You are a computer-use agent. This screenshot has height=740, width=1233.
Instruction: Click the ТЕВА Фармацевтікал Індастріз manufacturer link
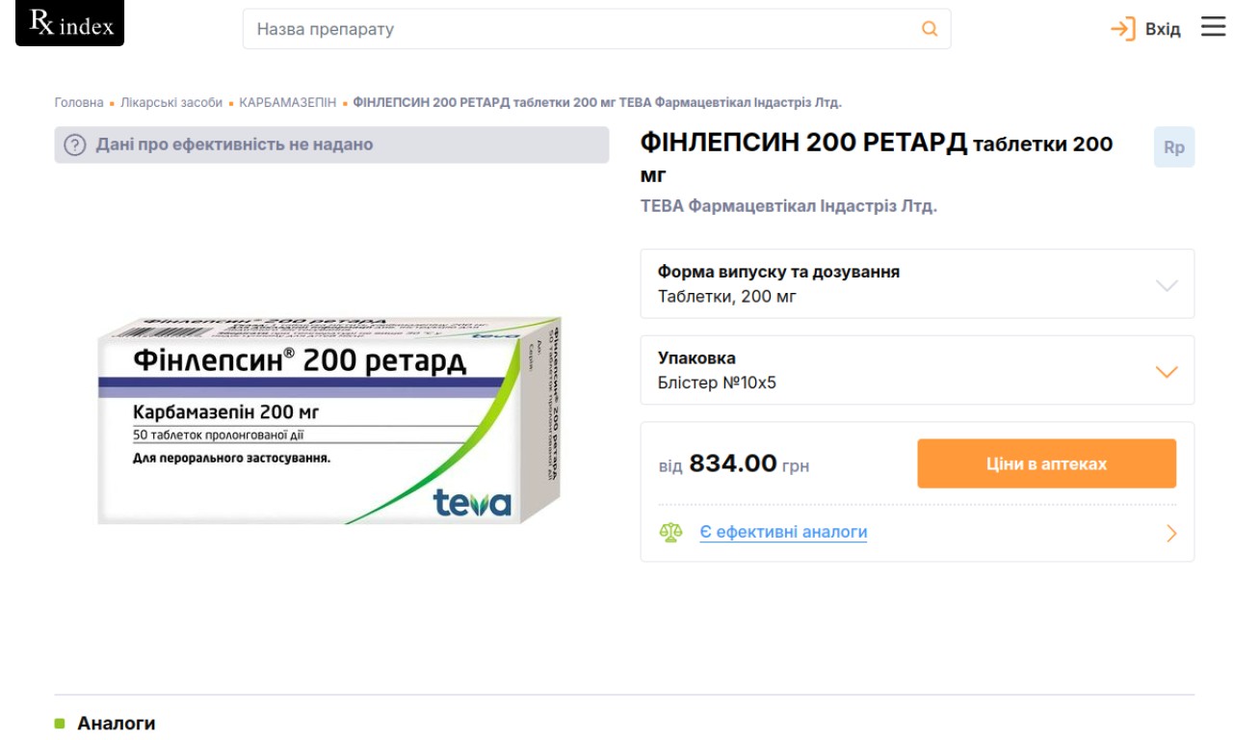click(x=788, y=206)
